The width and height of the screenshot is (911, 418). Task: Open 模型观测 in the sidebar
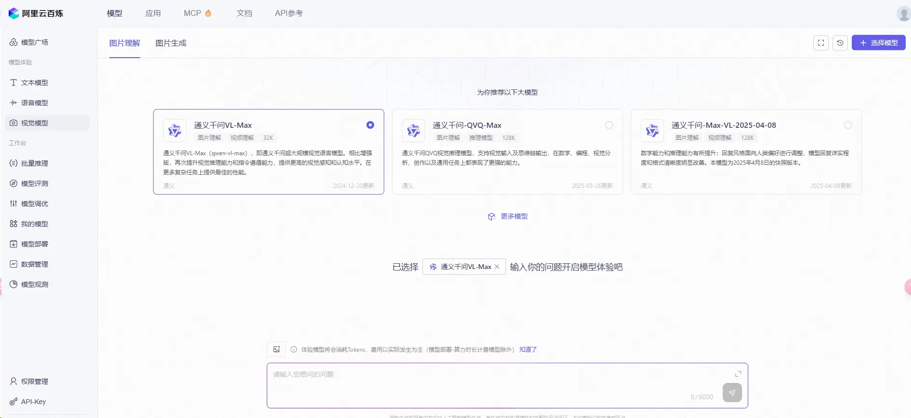[47, 284]
